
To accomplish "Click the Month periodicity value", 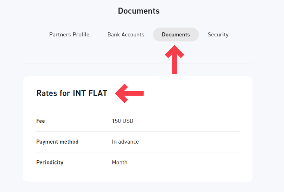I will [120, 162].
